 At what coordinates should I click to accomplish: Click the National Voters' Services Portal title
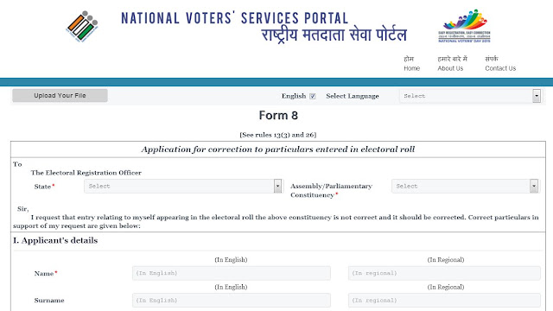pyautogui.click(x=234, y=18)
